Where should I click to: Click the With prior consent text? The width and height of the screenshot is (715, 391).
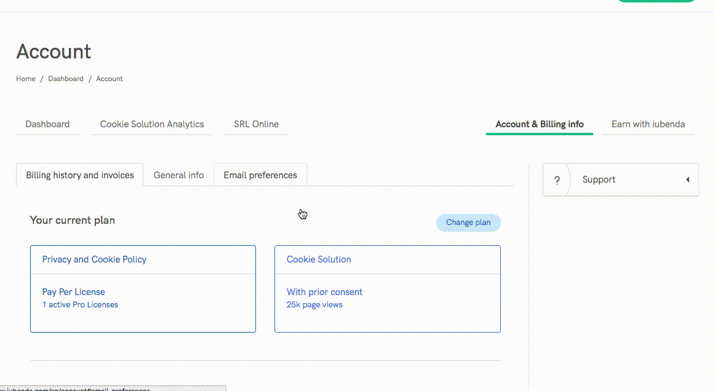(324, 292)
